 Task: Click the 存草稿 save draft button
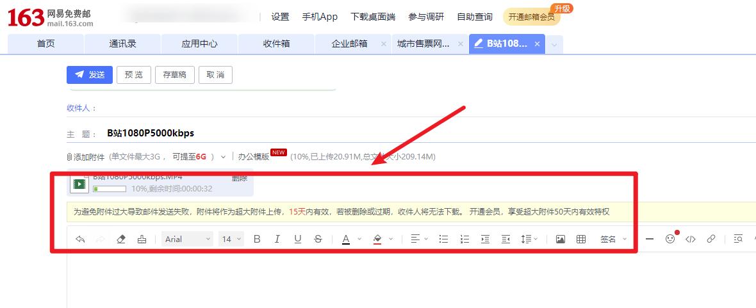pos(174,74)
